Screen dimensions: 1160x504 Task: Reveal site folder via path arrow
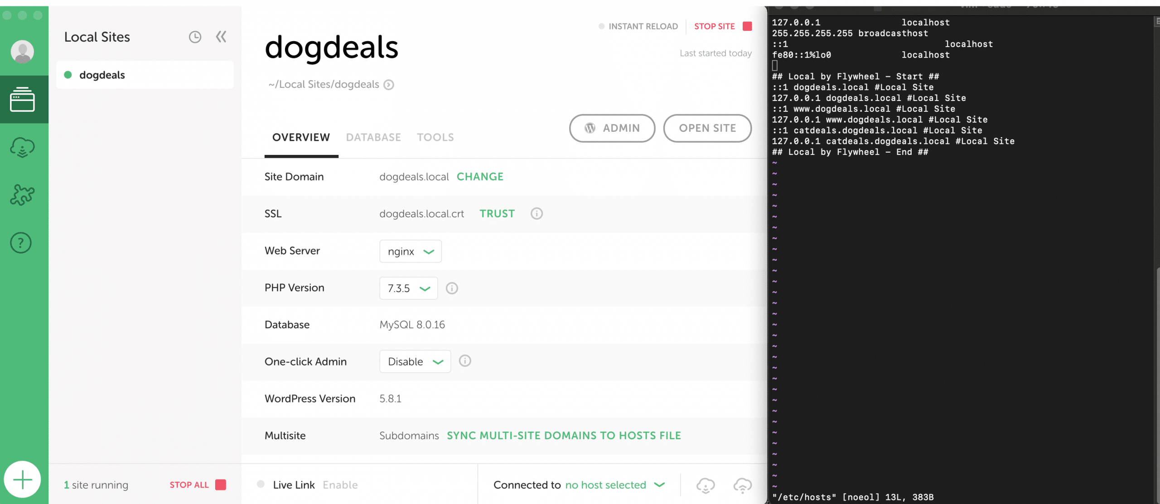click(389, 85)
